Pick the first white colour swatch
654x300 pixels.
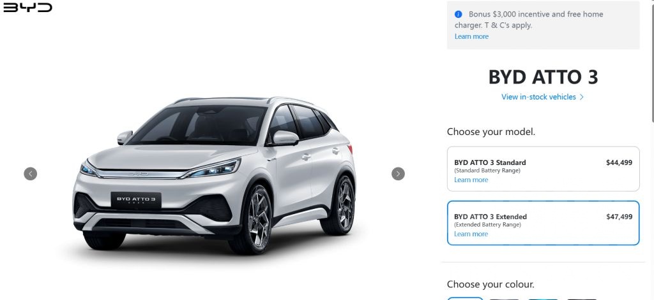(x=465, y=299)
